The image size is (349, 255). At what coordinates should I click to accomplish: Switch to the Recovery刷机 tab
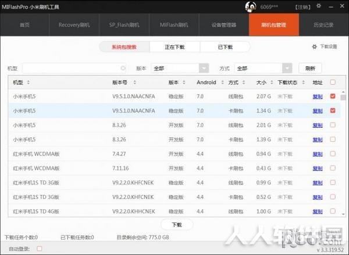(74, 24)
